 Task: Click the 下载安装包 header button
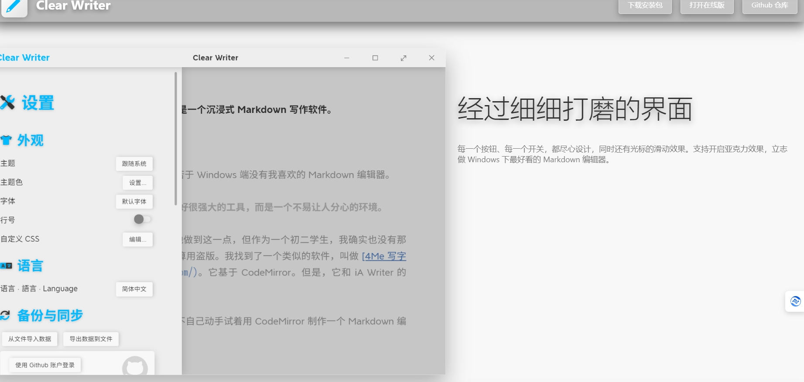(x=645, y=6)
